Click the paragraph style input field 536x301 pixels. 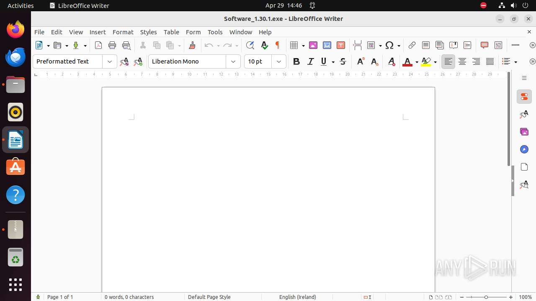[x=67, y=61]
